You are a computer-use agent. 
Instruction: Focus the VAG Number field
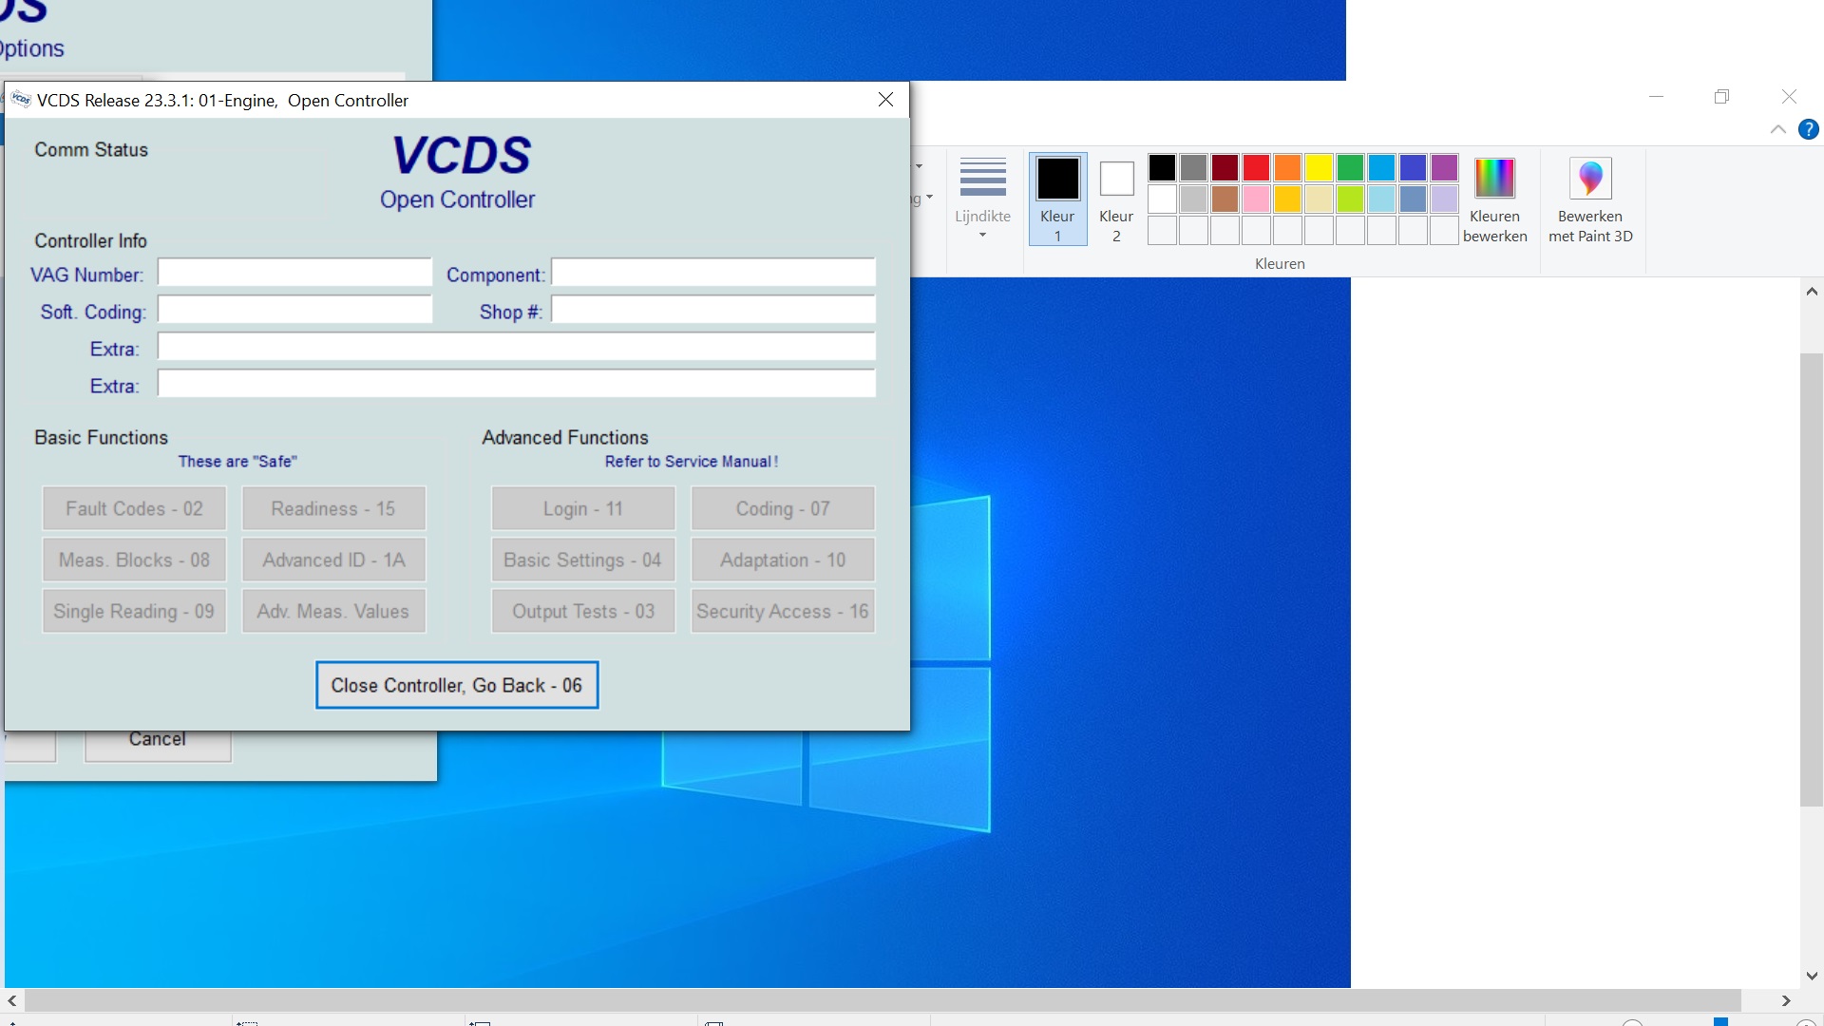(x=294, y=273)
